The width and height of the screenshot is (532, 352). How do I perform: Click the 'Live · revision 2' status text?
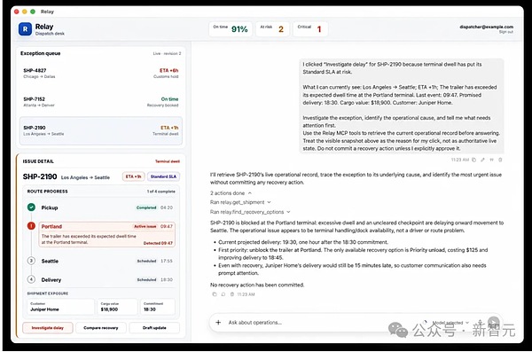click(x=167, y=53)
